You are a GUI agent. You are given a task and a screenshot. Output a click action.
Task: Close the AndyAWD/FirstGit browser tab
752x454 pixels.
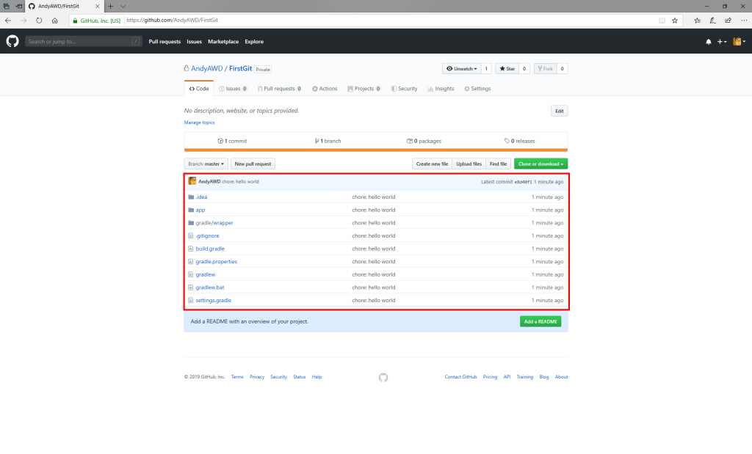pyautogui.click(x=98, y=6)
